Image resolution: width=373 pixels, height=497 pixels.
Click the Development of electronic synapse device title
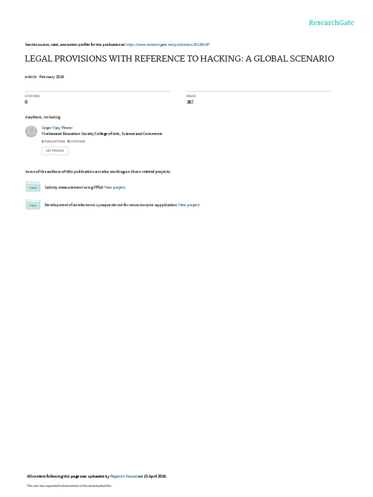tap(111, 205)
